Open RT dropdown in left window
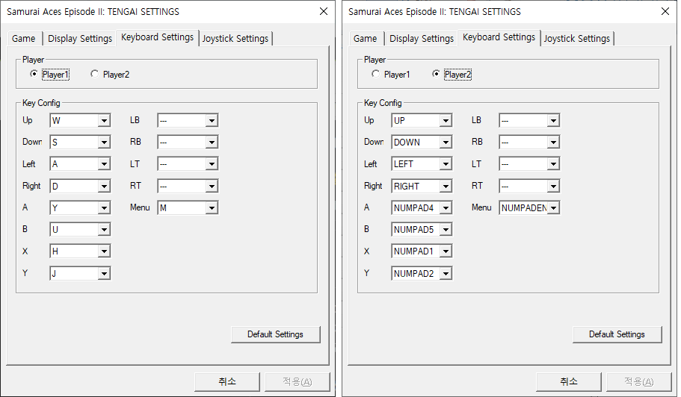The height and width of the screenshot is (397, 681). [x=188, y=186]
